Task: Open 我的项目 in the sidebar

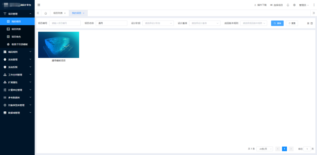Action: [x=17, y=21]
